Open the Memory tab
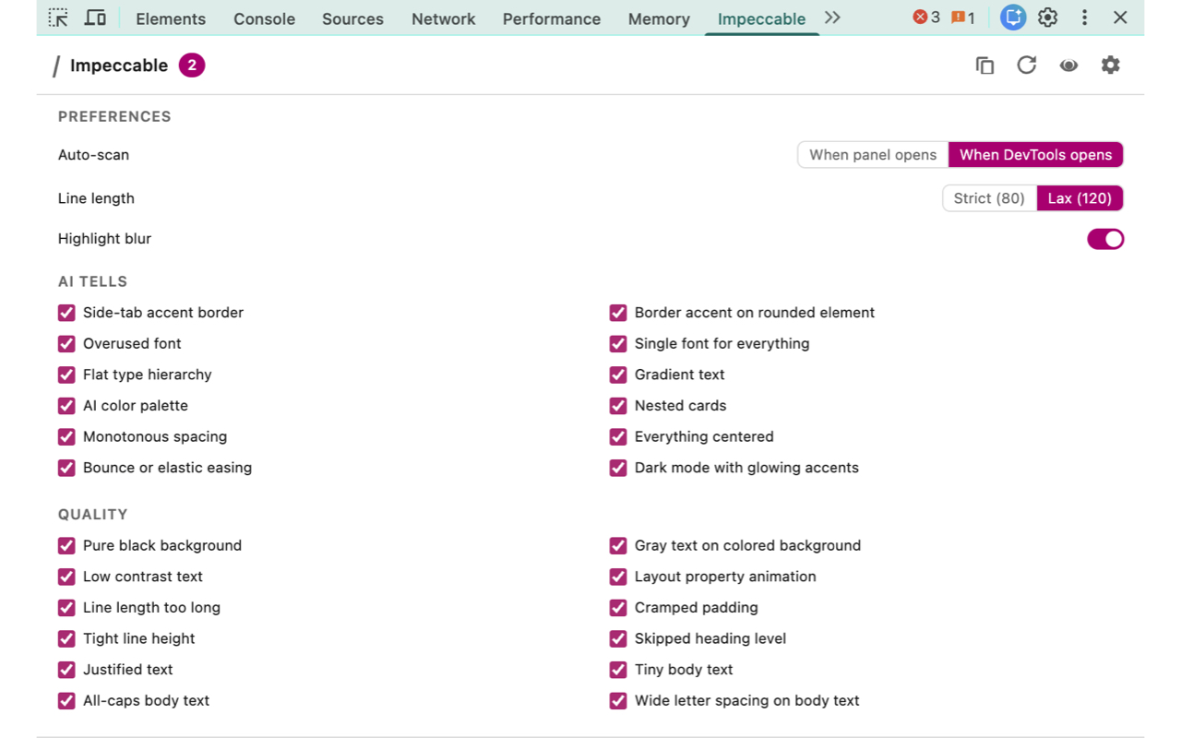1181x738 pixels. [x=659, y=18]
